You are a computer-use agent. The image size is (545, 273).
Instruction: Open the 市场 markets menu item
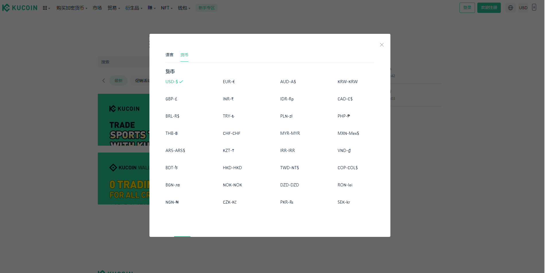pyautogui.click(x=97, y=8)
